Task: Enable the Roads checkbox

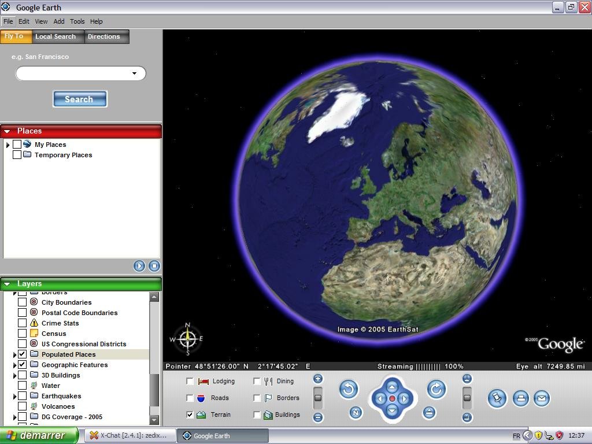Action: [x=190, y=398]
